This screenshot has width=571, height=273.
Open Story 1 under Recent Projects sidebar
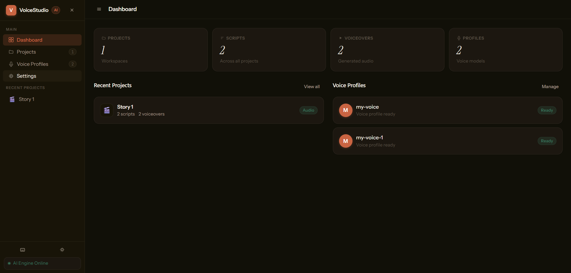(x=42, y=99)
